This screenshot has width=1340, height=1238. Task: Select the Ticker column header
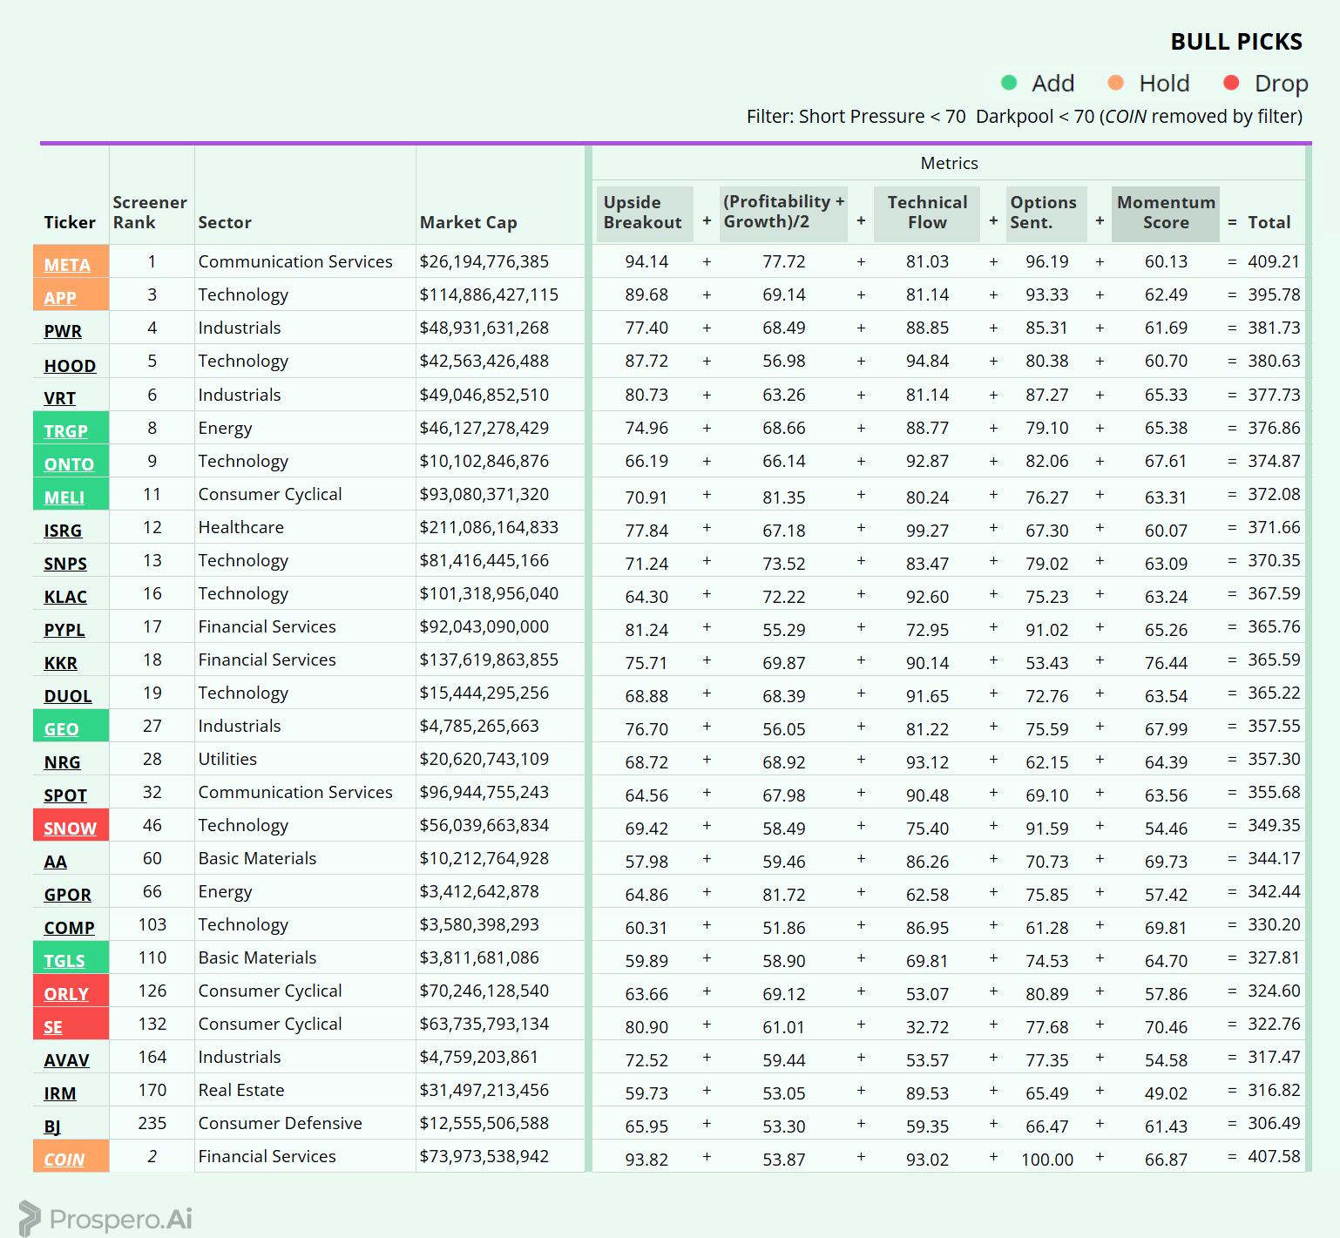[x=70, y=222]
